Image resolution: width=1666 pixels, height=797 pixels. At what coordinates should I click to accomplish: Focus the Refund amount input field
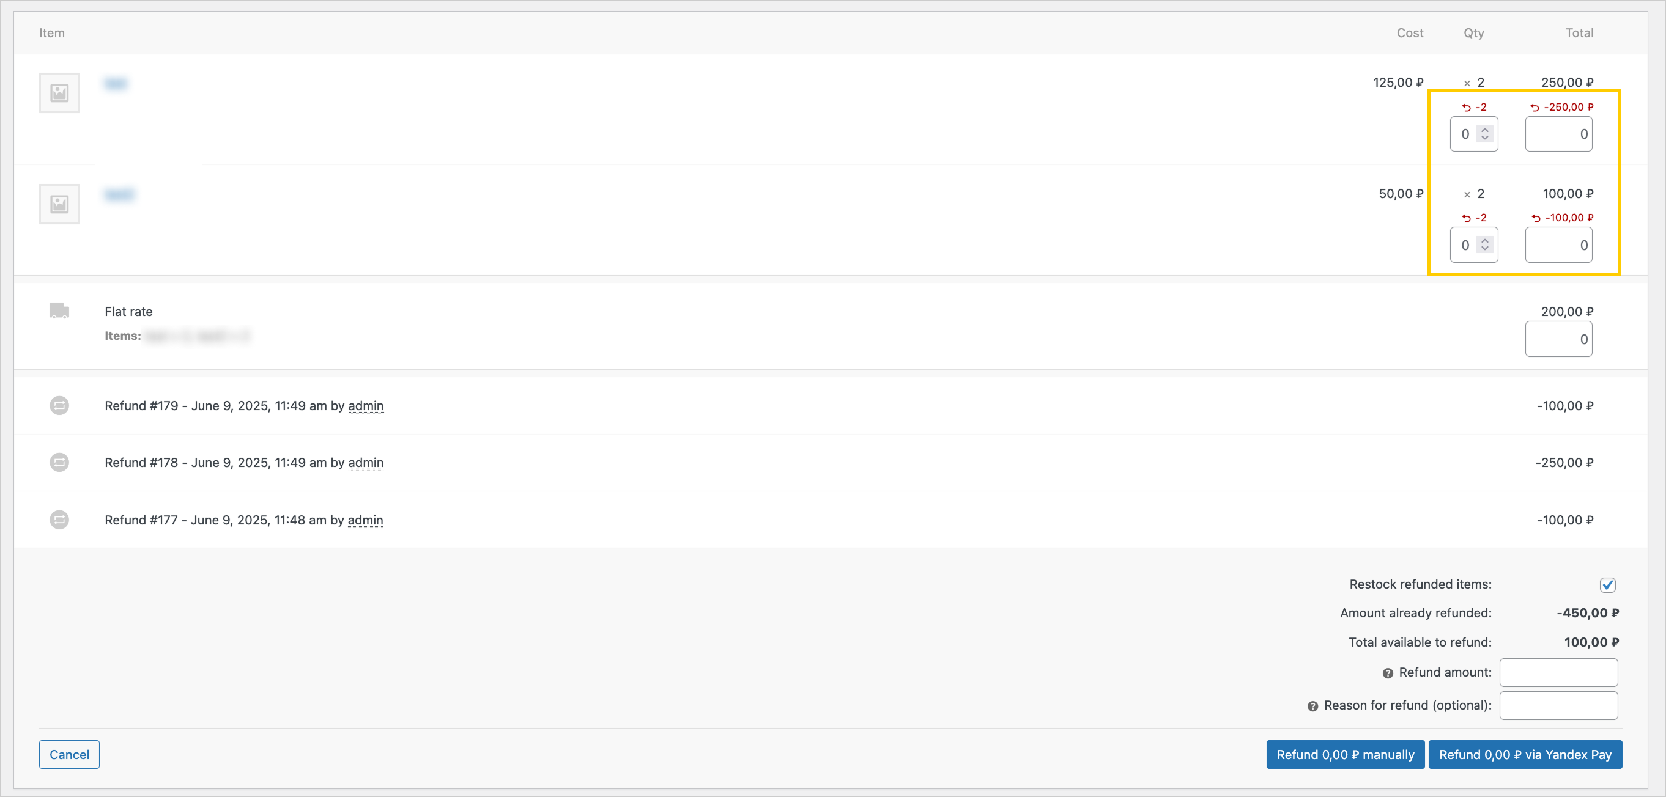(1558, 672)
